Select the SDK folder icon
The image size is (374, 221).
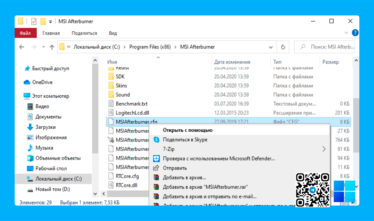[x=111, y=76]
